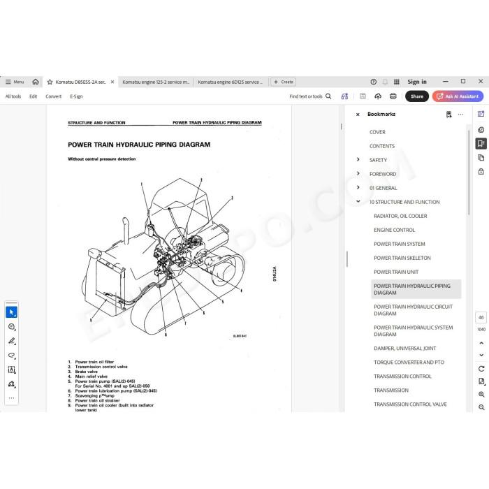This screenshot has width=489, height=489.
Task: Close the Bookmarks panel
Action: pyautogui.click(x=358, y=115)
